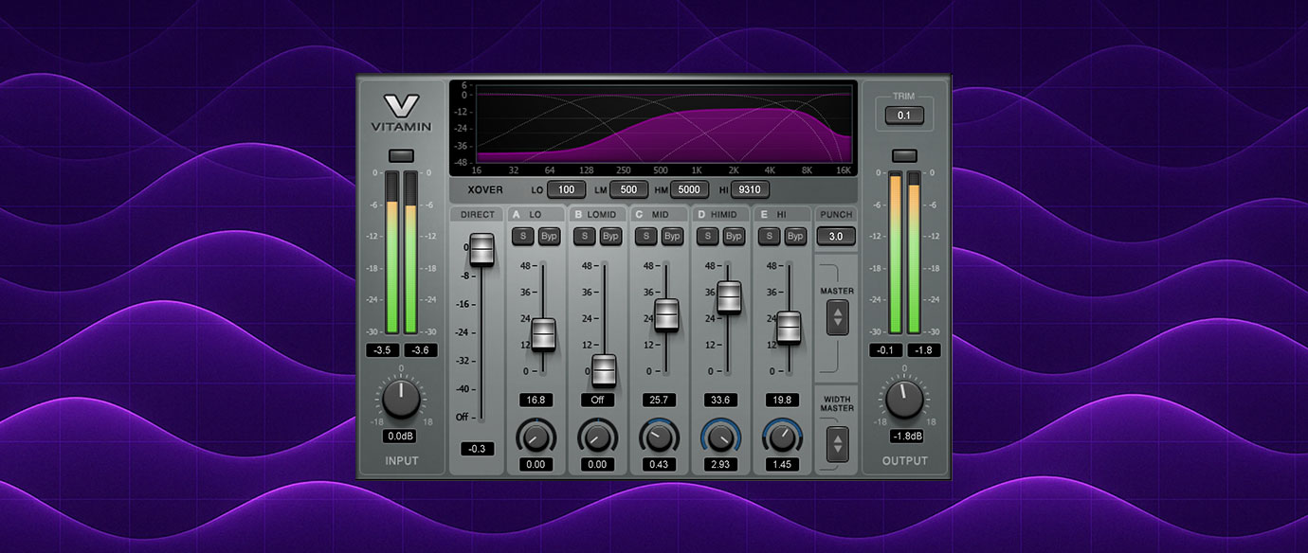Screen dimensions: 1308x553
Task: Click the PUNCH value 3.0
Action: (x=836, y=236)
